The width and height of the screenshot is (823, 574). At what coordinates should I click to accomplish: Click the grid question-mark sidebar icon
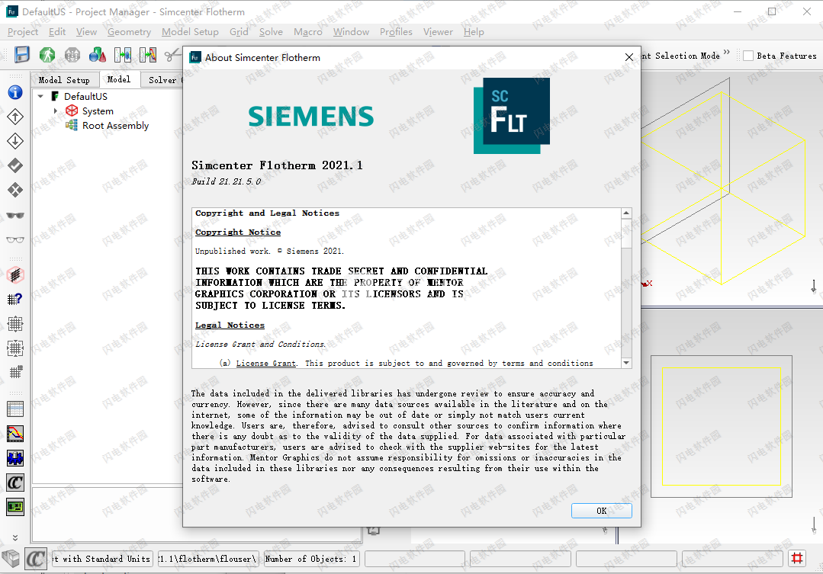pos(15,299)
